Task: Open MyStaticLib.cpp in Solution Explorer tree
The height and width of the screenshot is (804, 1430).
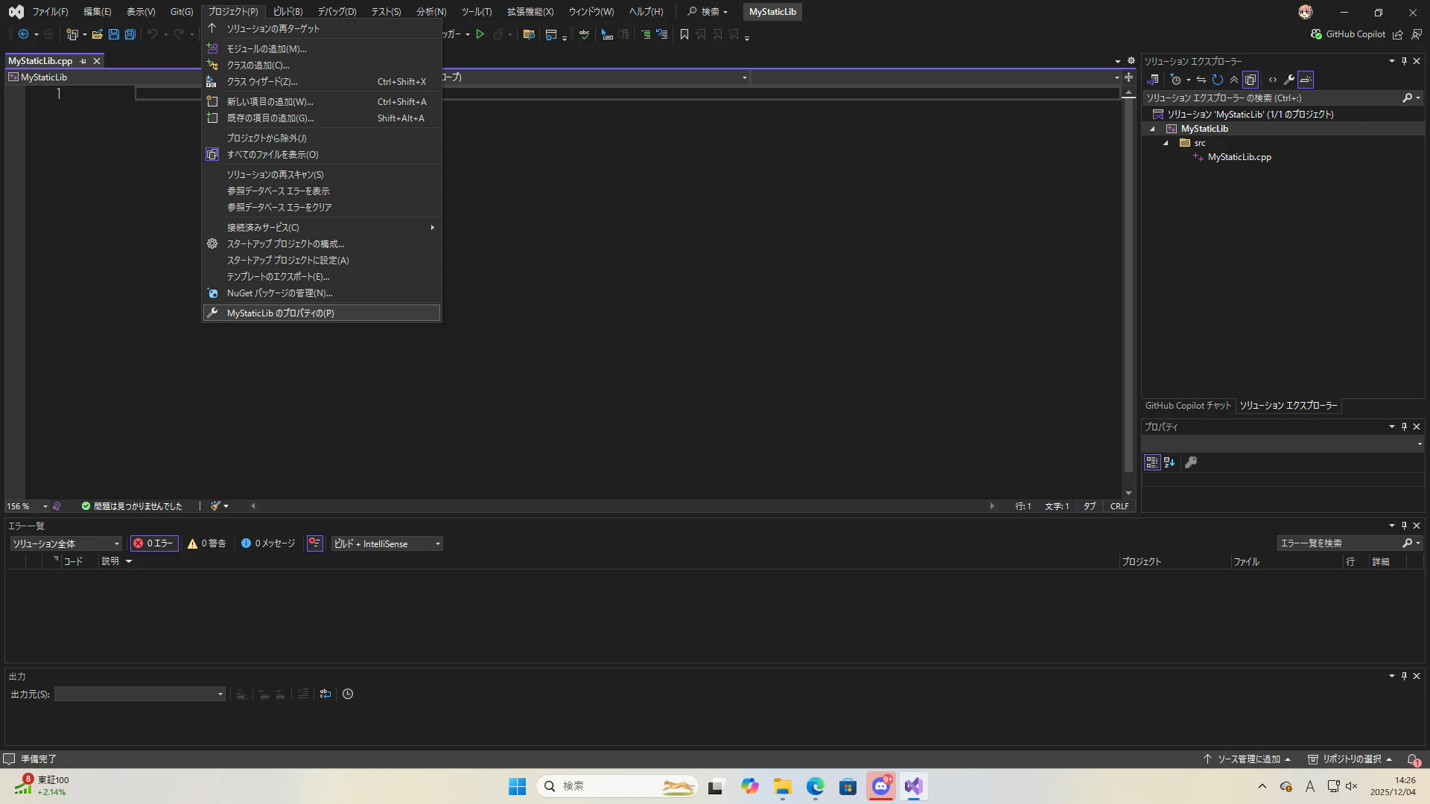Action: pos(1239,157)
